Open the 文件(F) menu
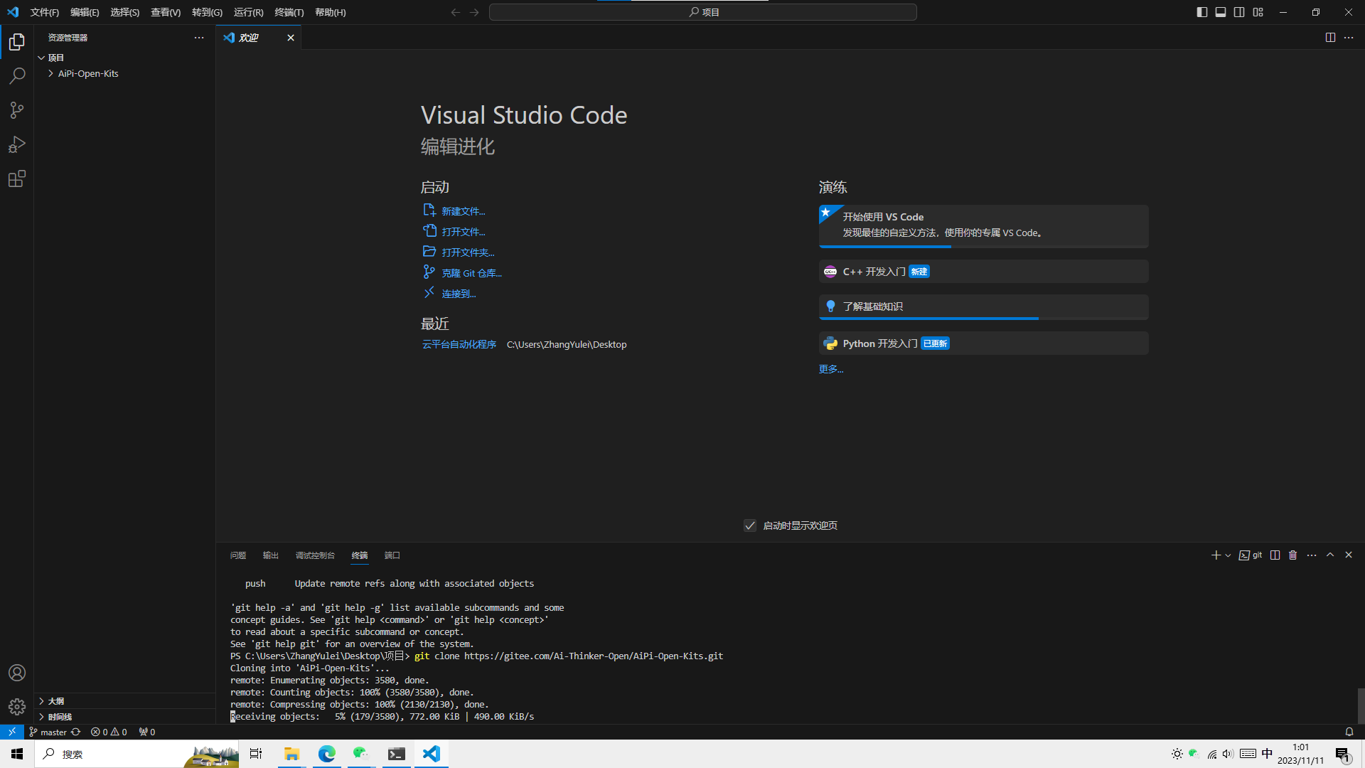This screenshot has width=1365, height=768. 45,12
